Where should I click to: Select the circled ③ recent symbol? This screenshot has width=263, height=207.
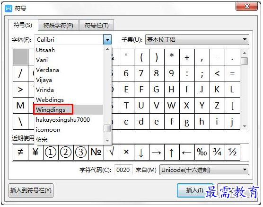(x=81, y=152)
